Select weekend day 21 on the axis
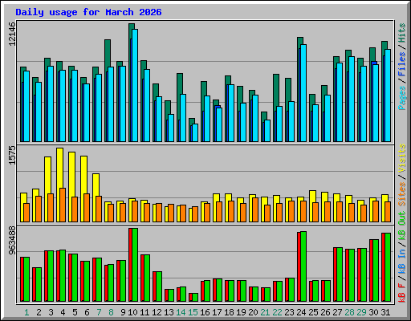Screen dimensions: 411x321 coord(265,312)
